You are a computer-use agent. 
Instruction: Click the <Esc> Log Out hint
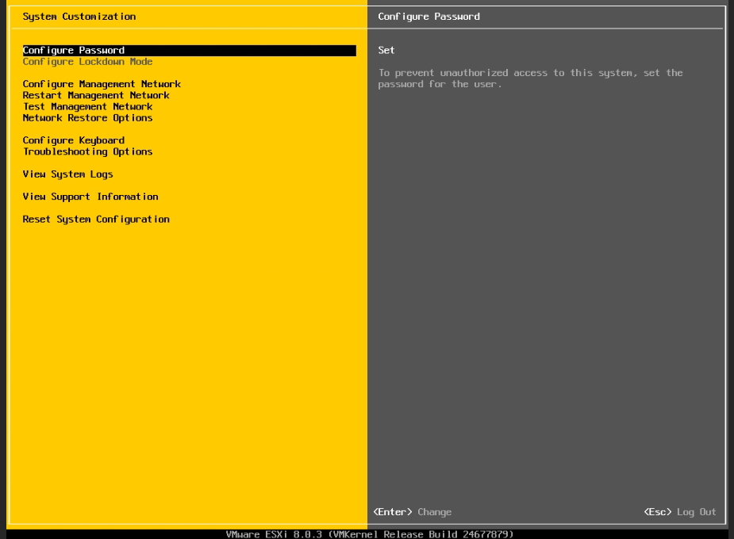tap(680, 512)
